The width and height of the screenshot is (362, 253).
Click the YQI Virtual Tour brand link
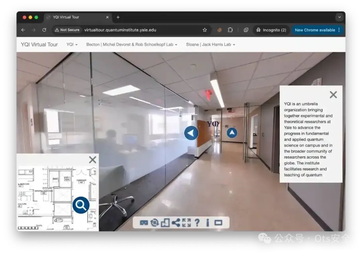click(x=39, y=44)
